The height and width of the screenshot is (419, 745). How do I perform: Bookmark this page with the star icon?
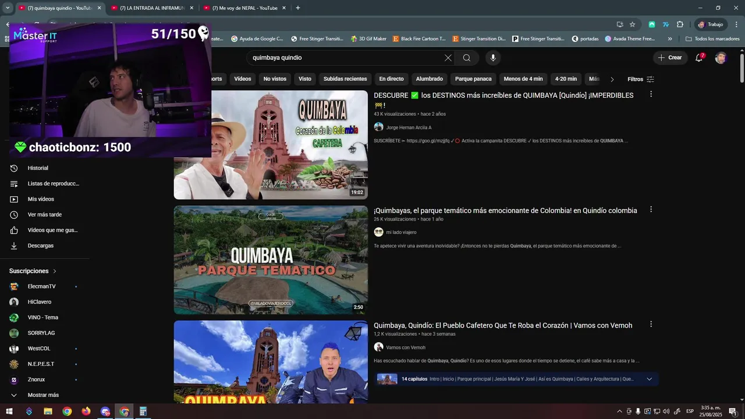[632, 24]
